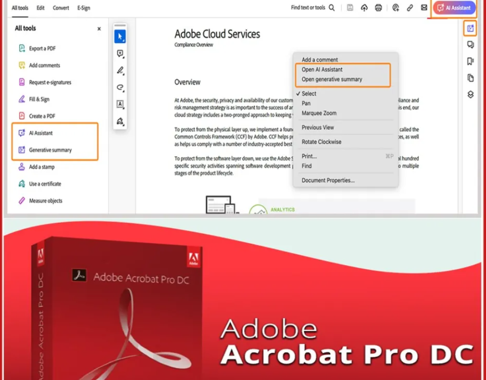Click the cloud upload icon
The width and height of the screenshot is (486, 380).
tap(364, 8)
